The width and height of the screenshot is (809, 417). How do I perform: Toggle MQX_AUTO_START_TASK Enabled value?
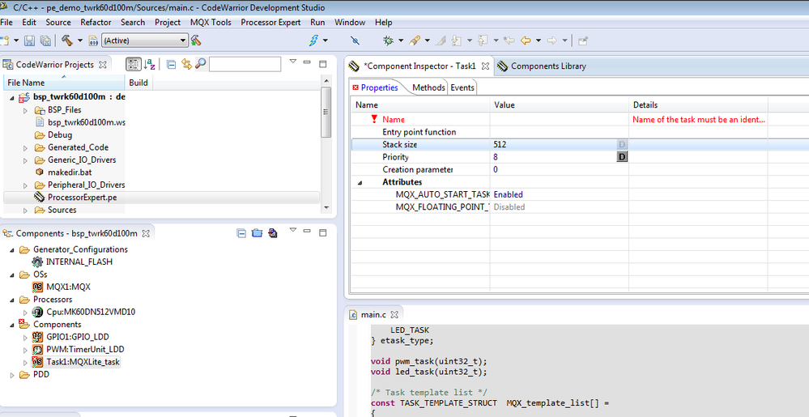[509, 194]
